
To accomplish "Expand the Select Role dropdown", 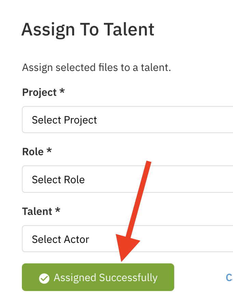I will (127, 179).
